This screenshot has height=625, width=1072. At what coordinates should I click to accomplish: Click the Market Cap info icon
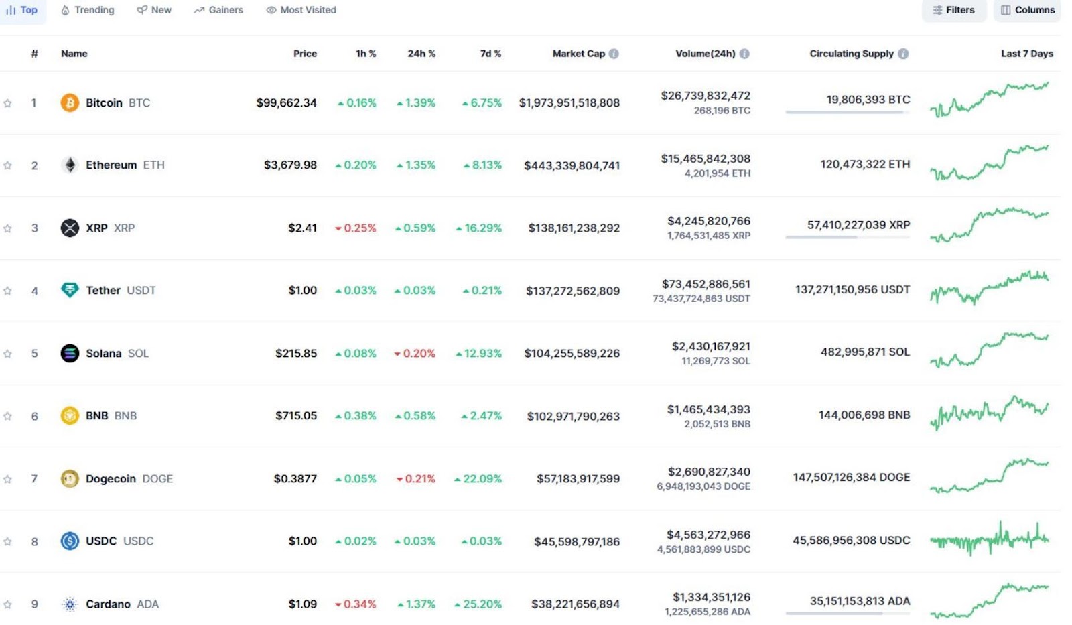pyautogui.click(x=614, y=54)
